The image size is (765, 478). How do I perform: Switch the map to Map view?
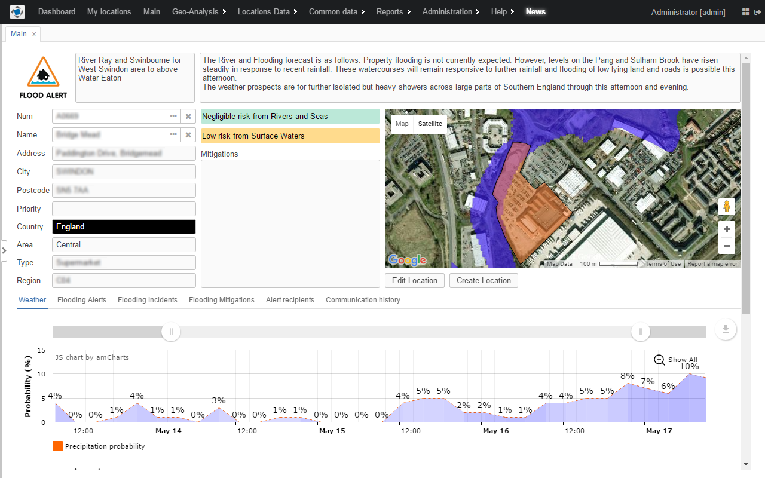click(x=402, y=124)
